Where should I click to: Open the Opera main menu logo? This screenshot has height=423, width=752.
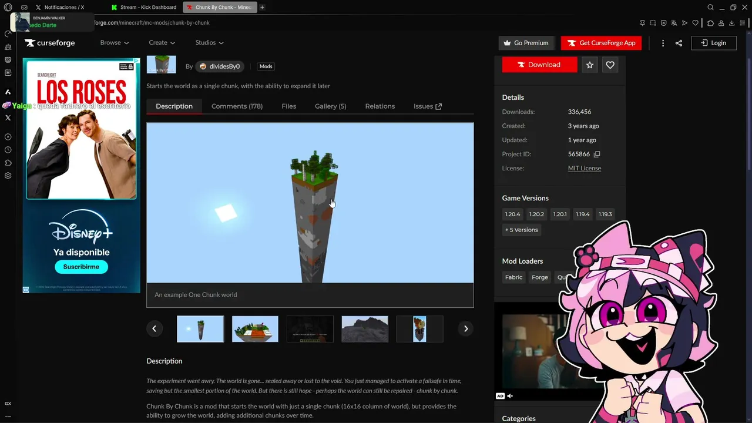8,7
